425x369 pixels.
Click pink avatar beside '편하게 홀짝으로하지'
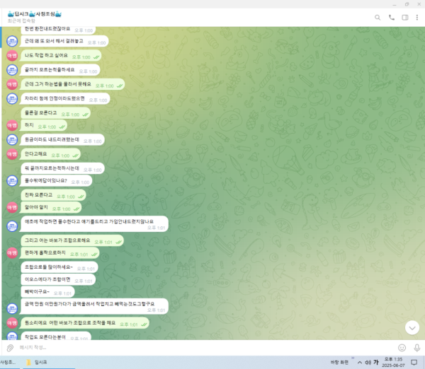pos(12,253)
